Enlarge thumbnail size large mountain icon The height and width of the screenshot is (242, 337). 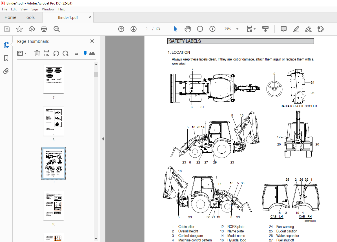point(92,53)
